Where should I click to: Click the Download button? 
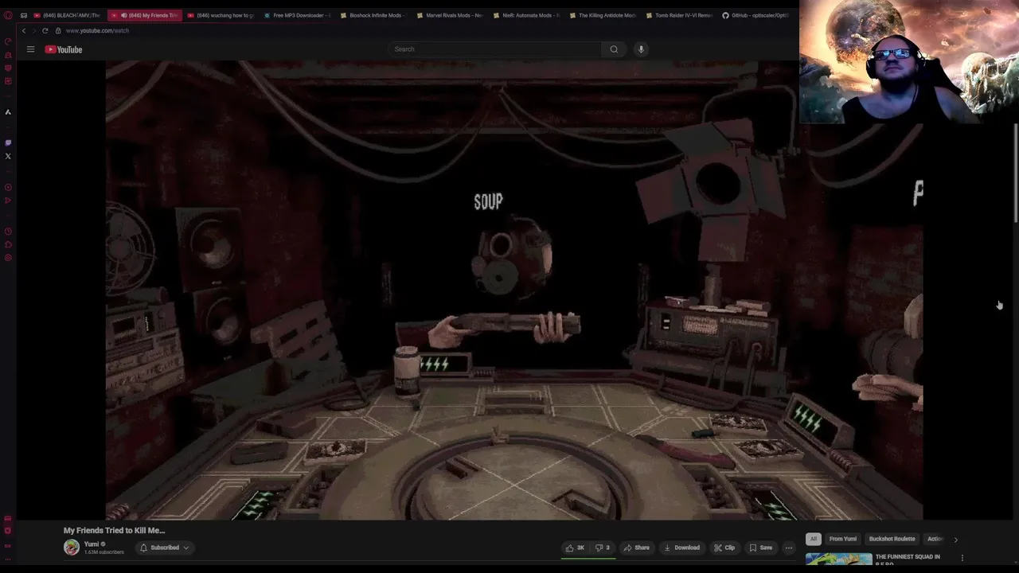pos(681,548)
